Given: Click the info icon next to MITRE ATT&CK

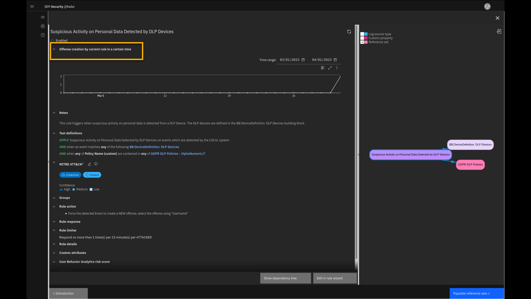Looking at the screenshot, I should click(96, 164).
